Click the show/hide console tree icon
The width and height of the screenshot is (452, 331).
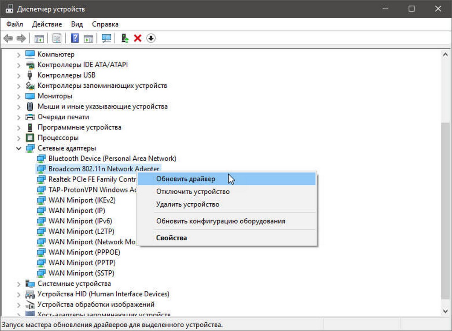tap(39, 38)
